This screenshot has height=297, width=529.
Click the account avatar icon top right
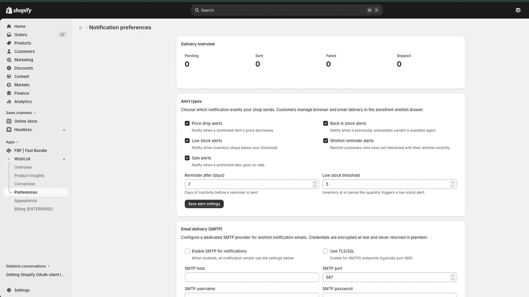tap(518, 10)
